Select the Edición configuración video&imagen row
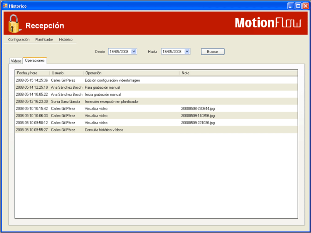Viewport: 311px width, 233px height. [x=112, y=80]
